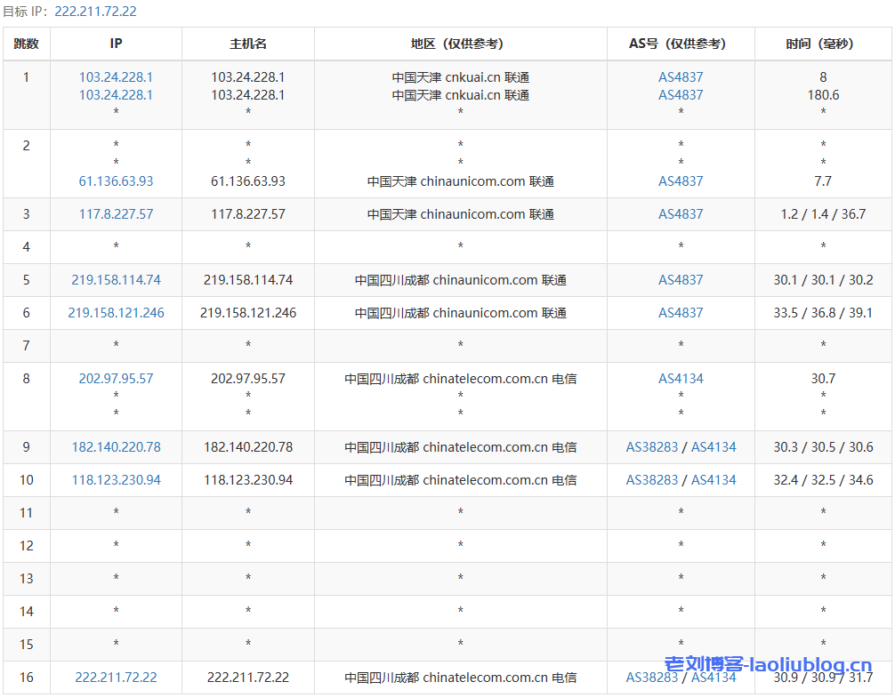The width and height of the screenshot is (895, 698).
Task: Open the 117.8.227.57 IP link
Action: tap(116, 214)
